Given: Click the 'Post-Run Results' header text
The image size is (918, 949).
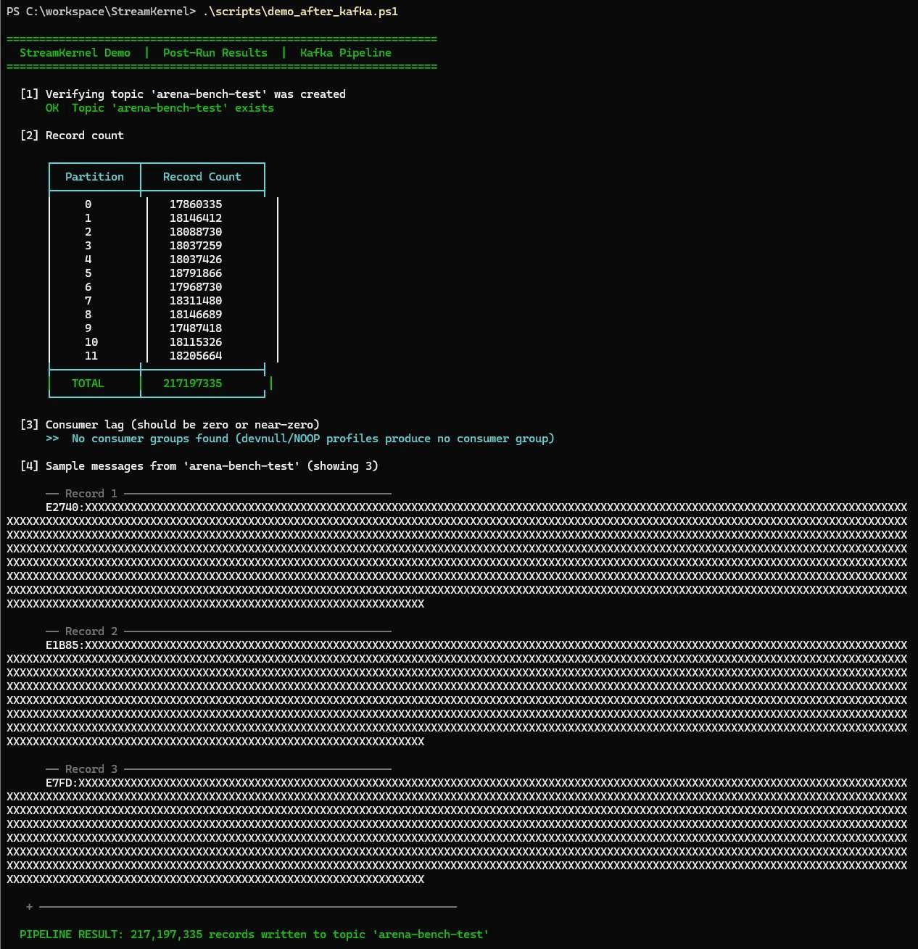Looking at the screenshot, I should pos(215,53).
